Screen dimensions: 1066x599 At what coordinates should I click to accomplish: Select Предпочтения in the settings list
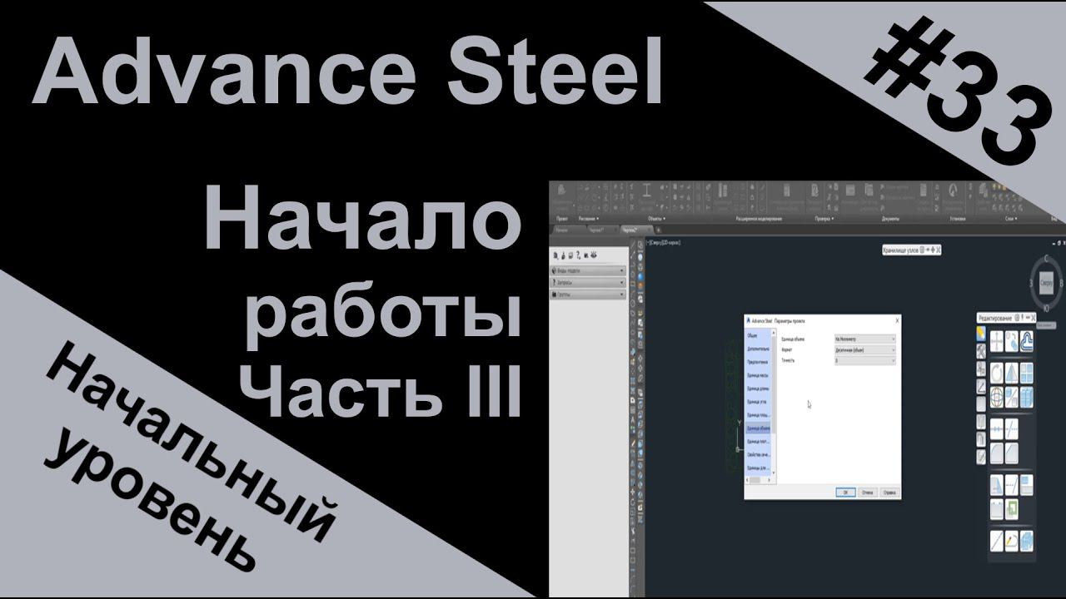tap(759, 362)
